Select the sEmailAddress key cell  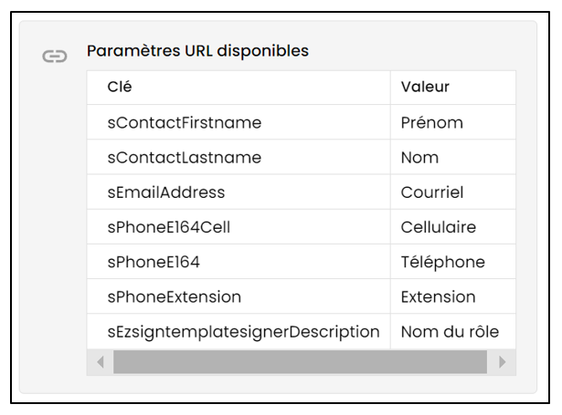pyautogui.click(x=239, y=192)
